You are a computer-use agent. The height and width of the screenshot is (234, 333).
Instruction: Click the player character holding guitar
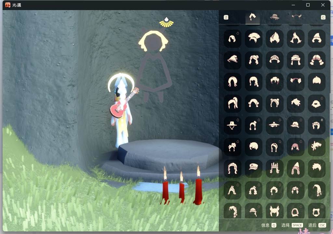123,110
